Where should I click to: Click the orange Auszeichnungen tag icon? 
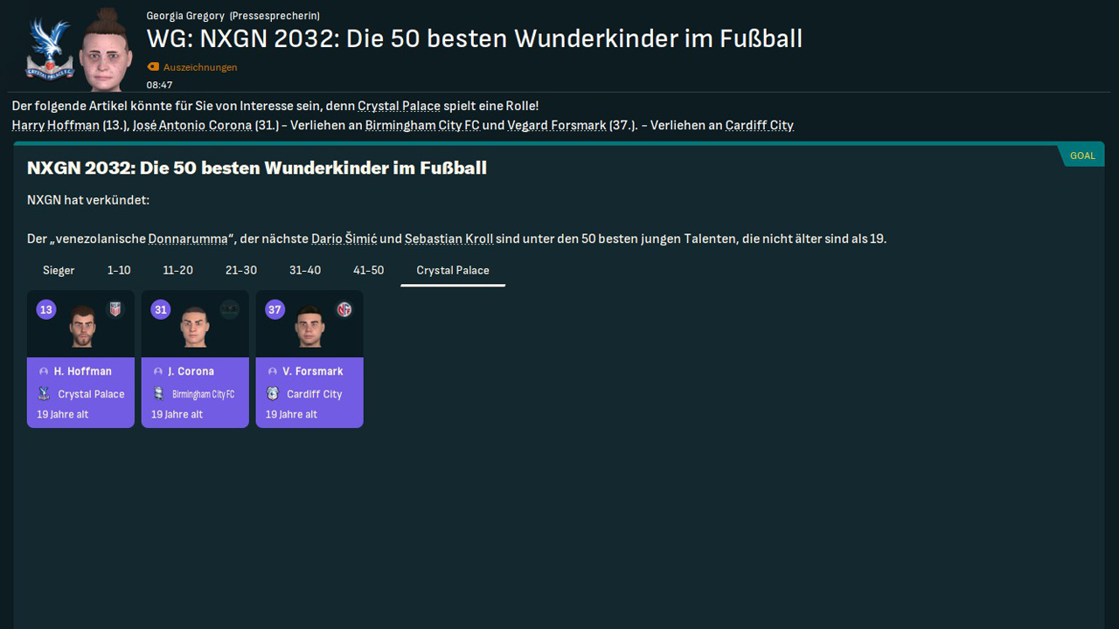(x=153, y=66)
